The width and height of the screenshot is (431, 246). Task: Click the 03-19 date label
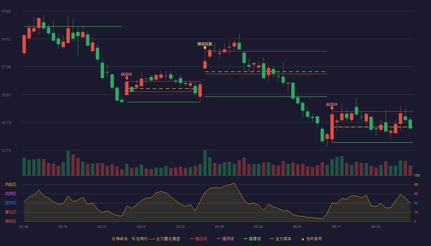63,227
